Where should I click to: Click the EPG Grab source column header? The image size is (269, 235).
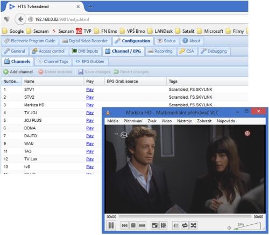[136, 82]
